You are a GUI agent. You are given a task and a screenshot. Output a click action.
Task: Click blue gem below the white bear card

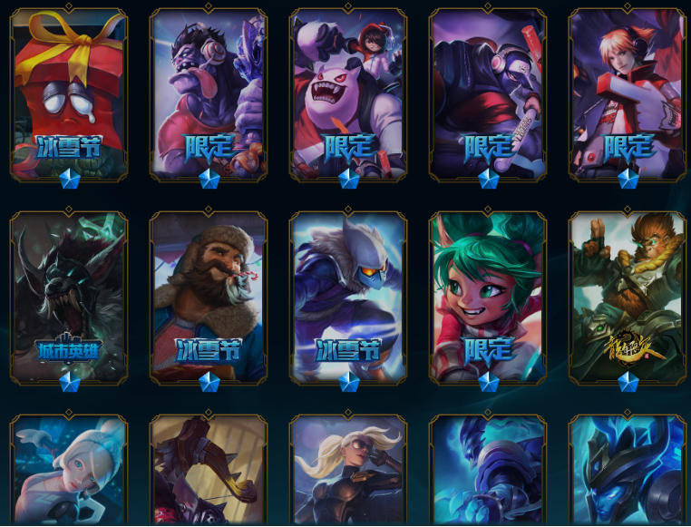point(349,179)
